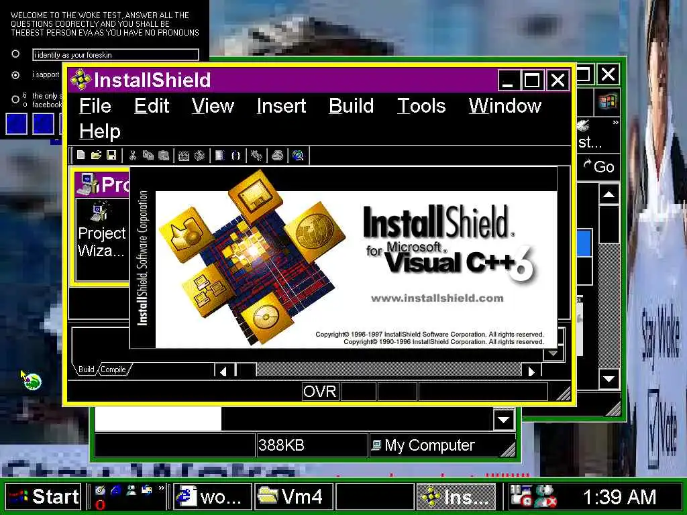Click the toolbar icon left of Print
Image resolution: width=687 pixels, height=515 pixels.
(257, 155)
